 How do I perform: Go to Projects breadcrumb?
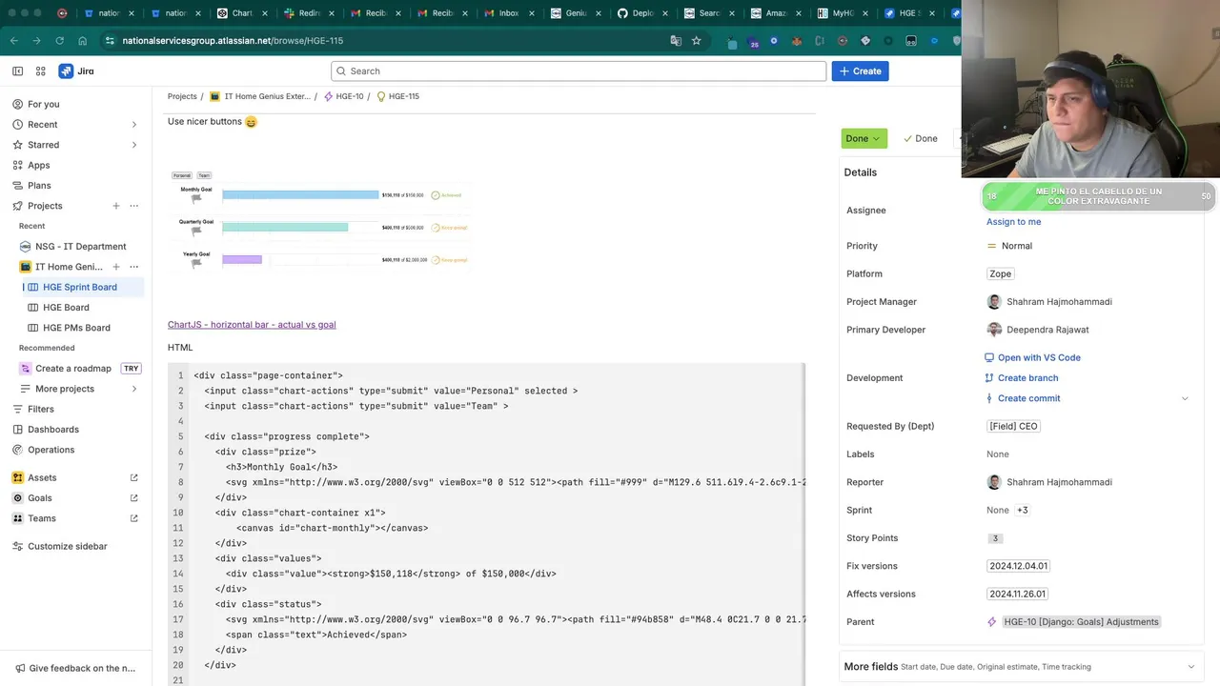(182, 96)
